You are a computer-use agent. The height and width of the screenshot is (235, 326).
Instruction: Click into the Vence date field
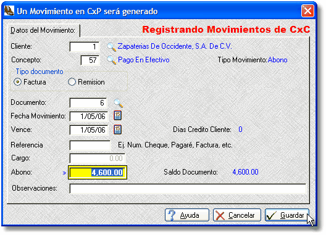tap(89, 130)
